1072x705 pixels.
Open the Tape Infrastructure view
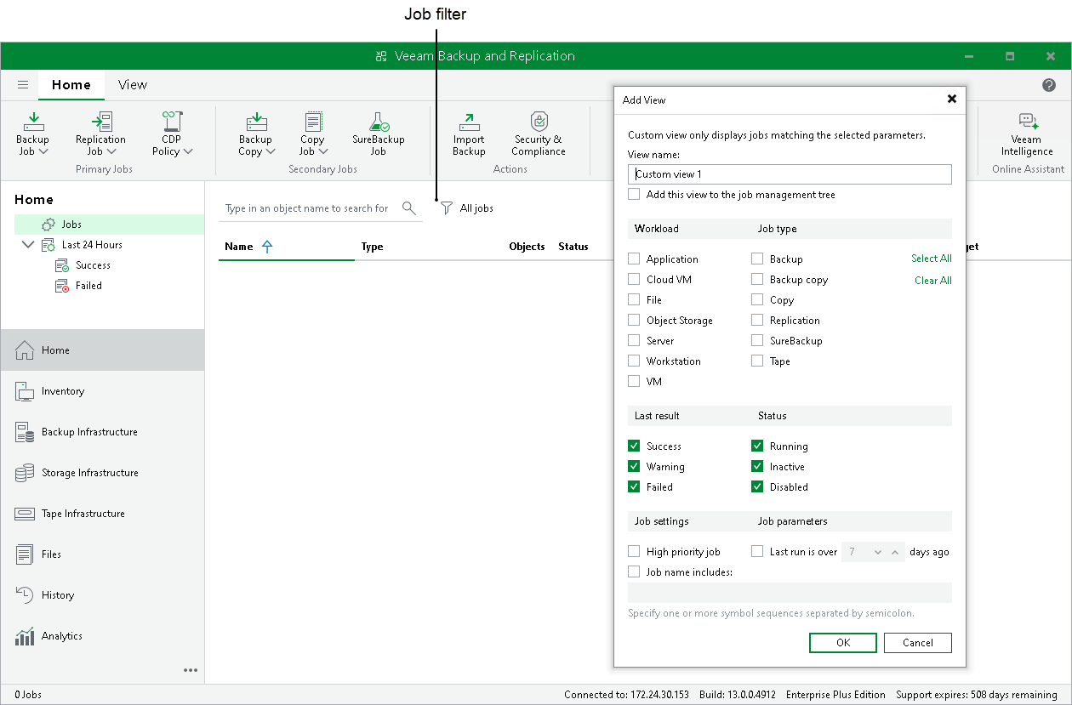pyautogui.click(x=102, y=514)
